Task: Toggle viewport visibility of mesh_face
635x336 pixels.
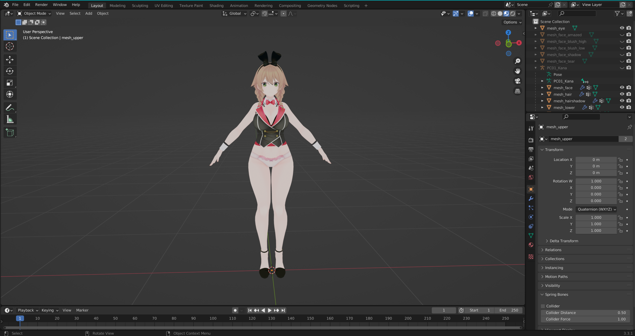Action: click(x=622, y=88)
